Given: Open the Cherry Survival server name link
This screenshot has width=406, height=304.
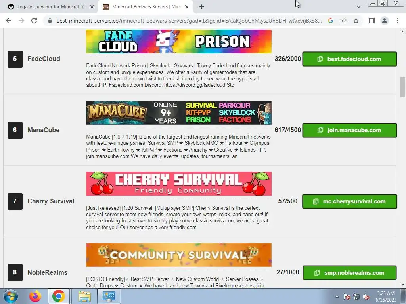Looking at the screenshot, I should point(51,201).
